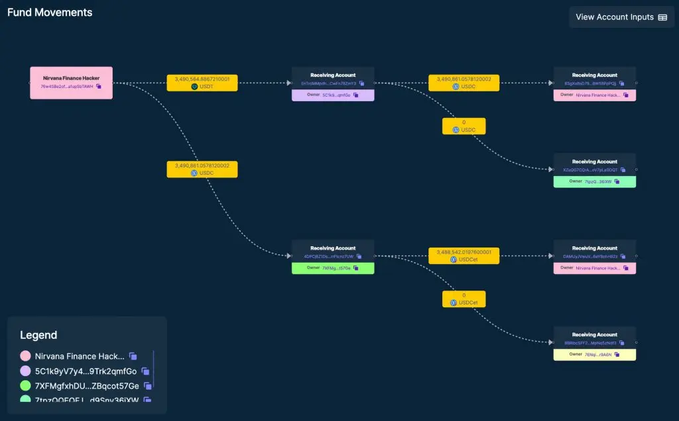Select the 3,490,861 USDC transfer to lower account
679x421 pixels.
pyautogui.click(x=202, y=169)
